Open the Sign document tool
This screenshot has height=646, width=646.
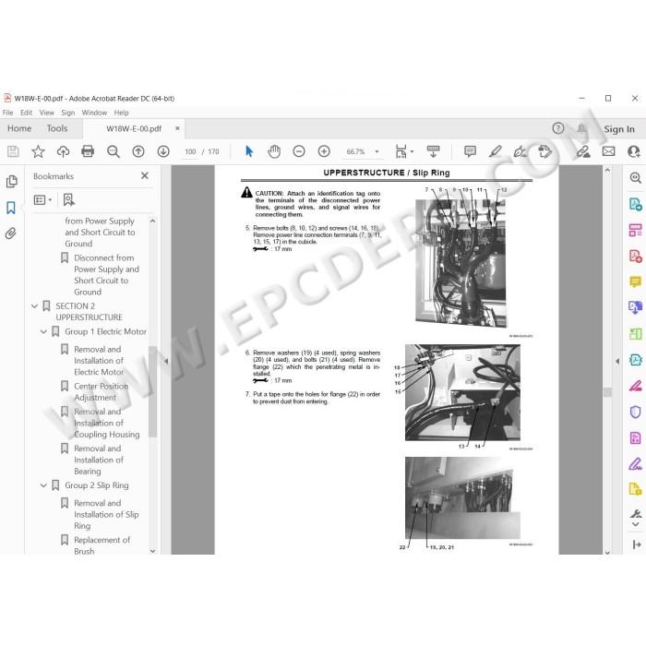click(x=520, y=151)
